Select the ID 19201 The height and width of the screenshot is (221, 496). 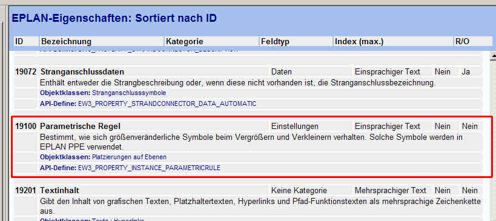tap(25, 190)
